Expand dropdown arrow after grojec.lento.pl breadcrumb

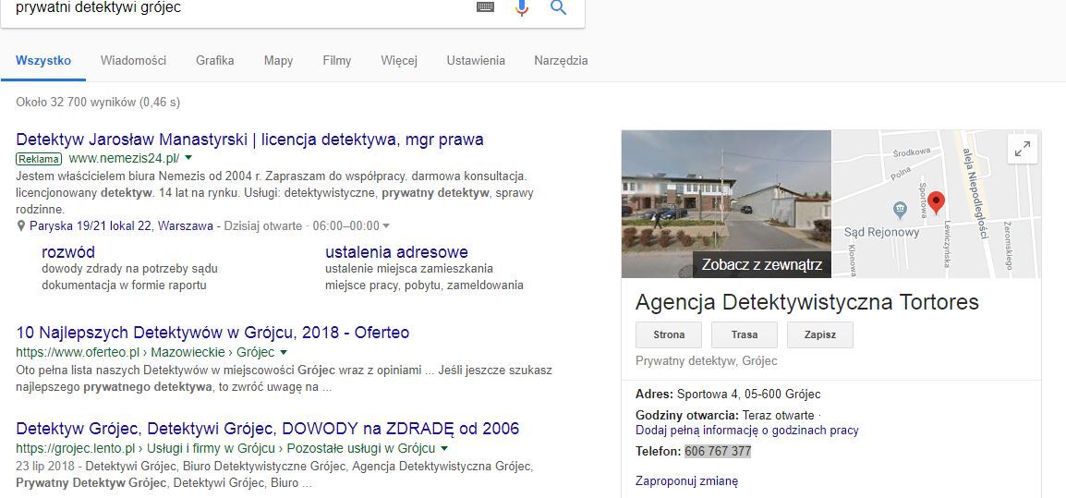(444, 448)
